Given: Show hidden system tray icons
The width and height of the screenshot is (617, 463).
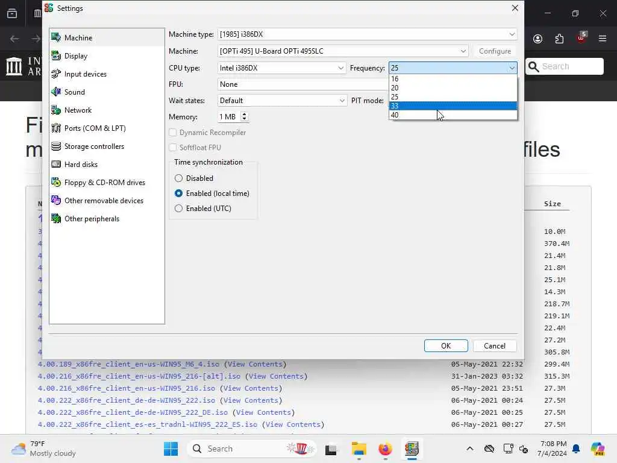Looking at the screenshot, I should click(470, 449).
